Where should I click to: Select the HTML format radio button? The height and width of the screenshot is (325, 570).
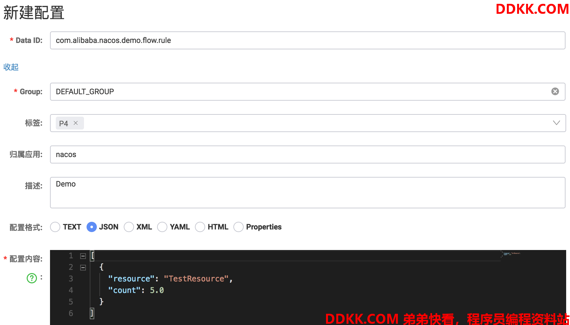pyautogui.click(x=200, y=227)
